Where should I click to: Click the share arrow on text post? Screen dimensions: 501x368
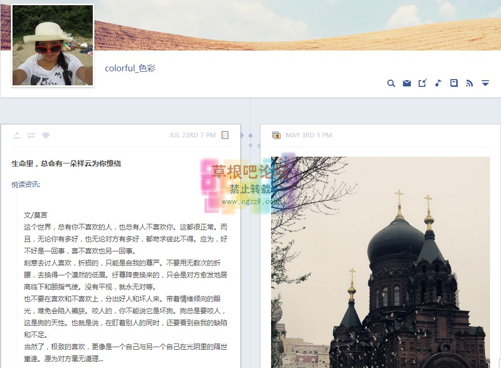point(17,135)
